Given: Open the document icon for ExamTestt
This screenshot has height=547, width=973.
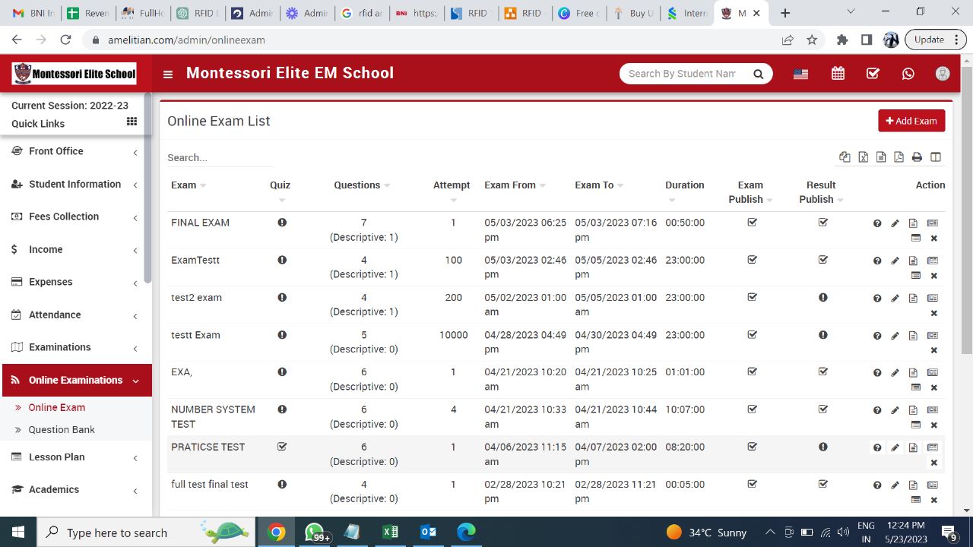Looking at the screenshot, I should click(x=914, y=261).
